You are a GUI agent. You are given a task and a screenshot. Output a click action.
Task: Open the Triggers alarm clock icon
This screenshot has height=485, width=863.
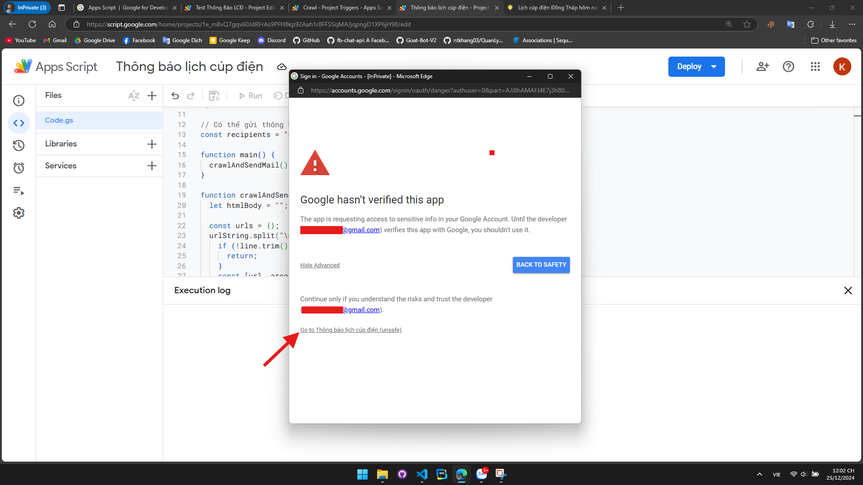[18, 168]
